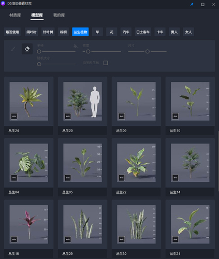The width and height of the screenshot is (219, 259).
Task: Pin the window with the pin icon
Action: tap(192, 4)
